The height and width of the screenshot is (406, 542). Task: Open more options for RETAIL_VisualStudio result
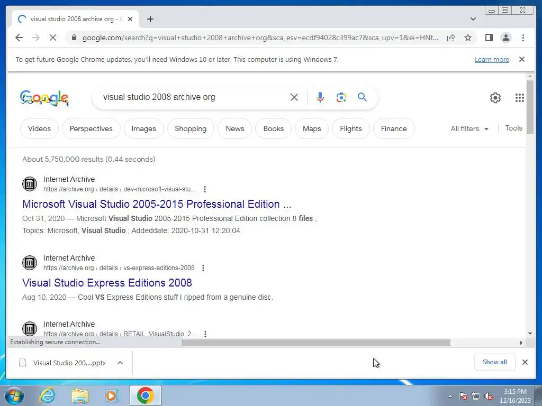tap(205, 334)
